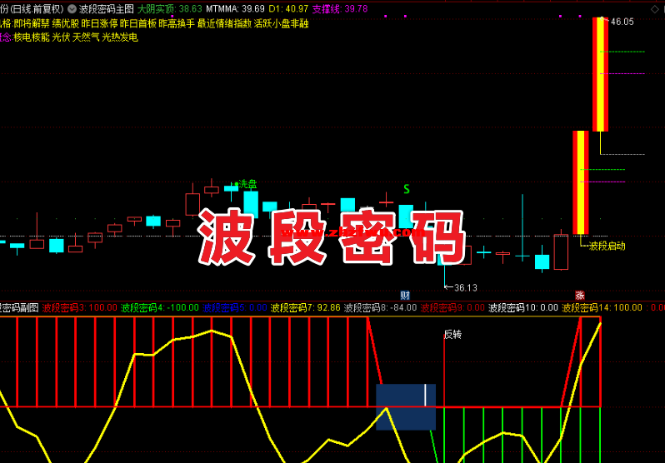Open the 天然气 concept tag

click(x=86, y=37)
